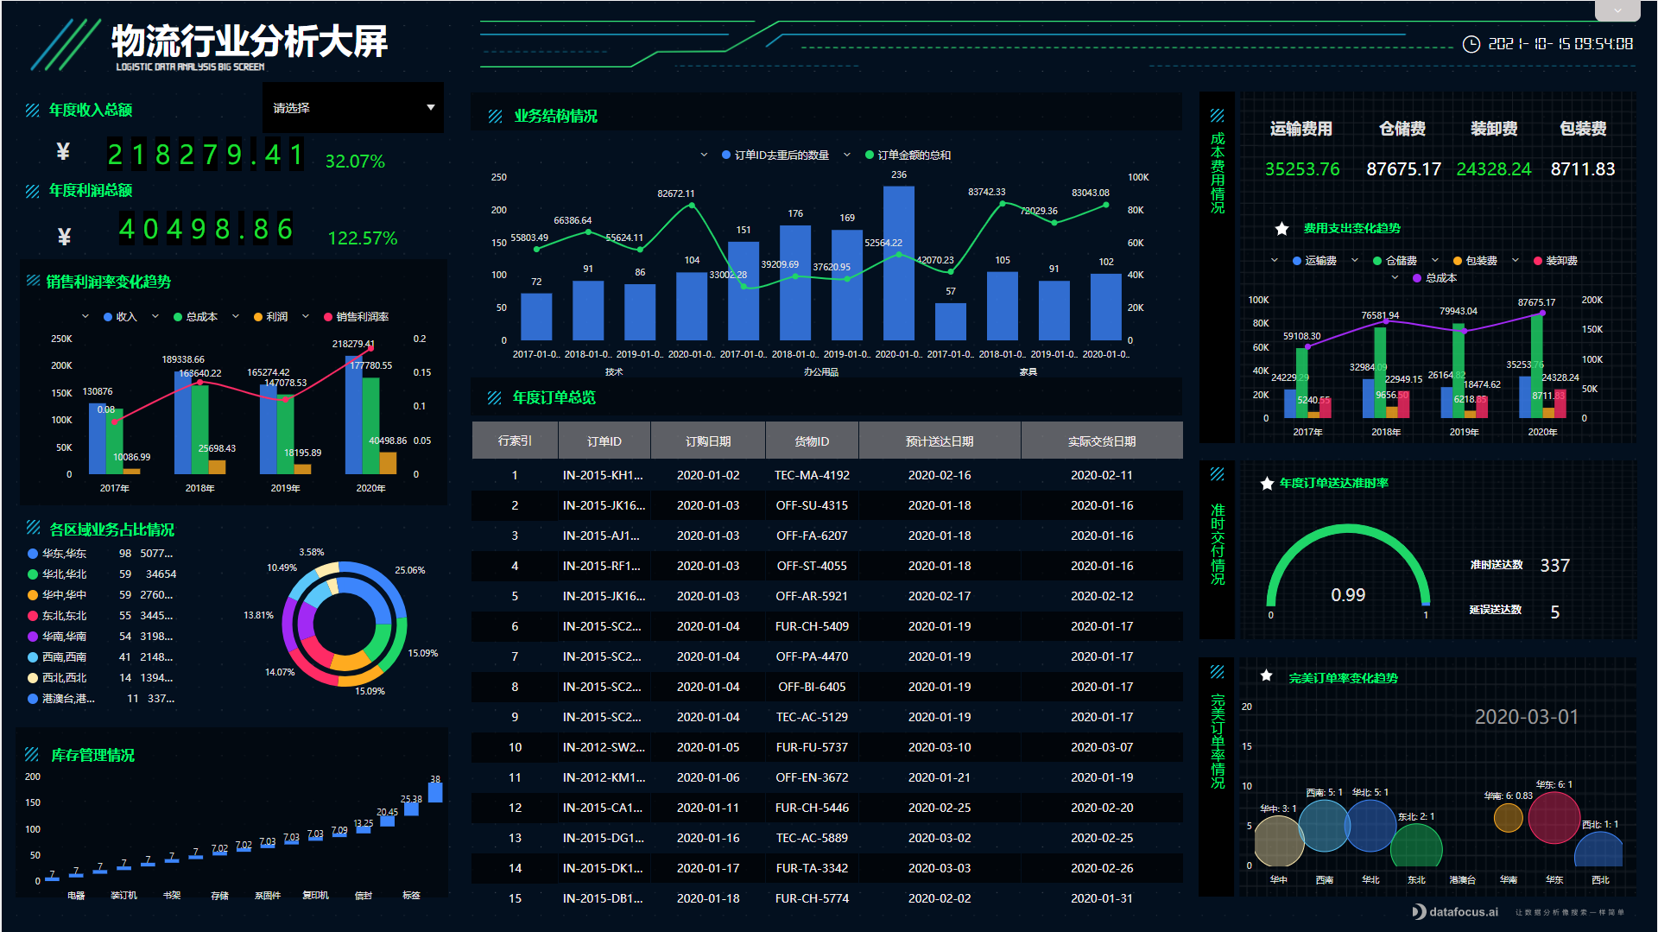This screenshot has width=1658, height=932.
Task: Click the striped icon next to 年度收入总额
Action: click(32, 110)
